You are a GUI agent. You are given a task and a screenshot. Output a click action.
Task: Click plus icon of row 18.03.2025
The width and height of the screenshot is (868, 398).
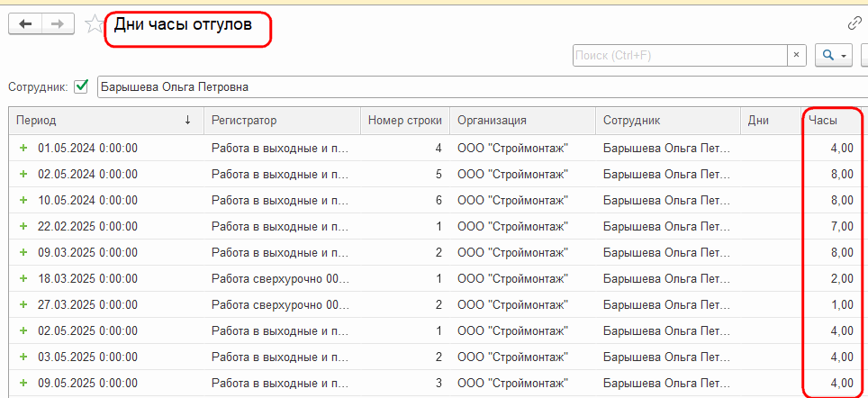click(x=23, y=278)
